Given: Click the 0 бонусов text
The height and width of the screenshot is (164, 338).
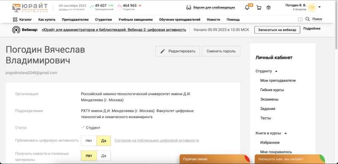Looking at the screenshot, I should (300, 10).
